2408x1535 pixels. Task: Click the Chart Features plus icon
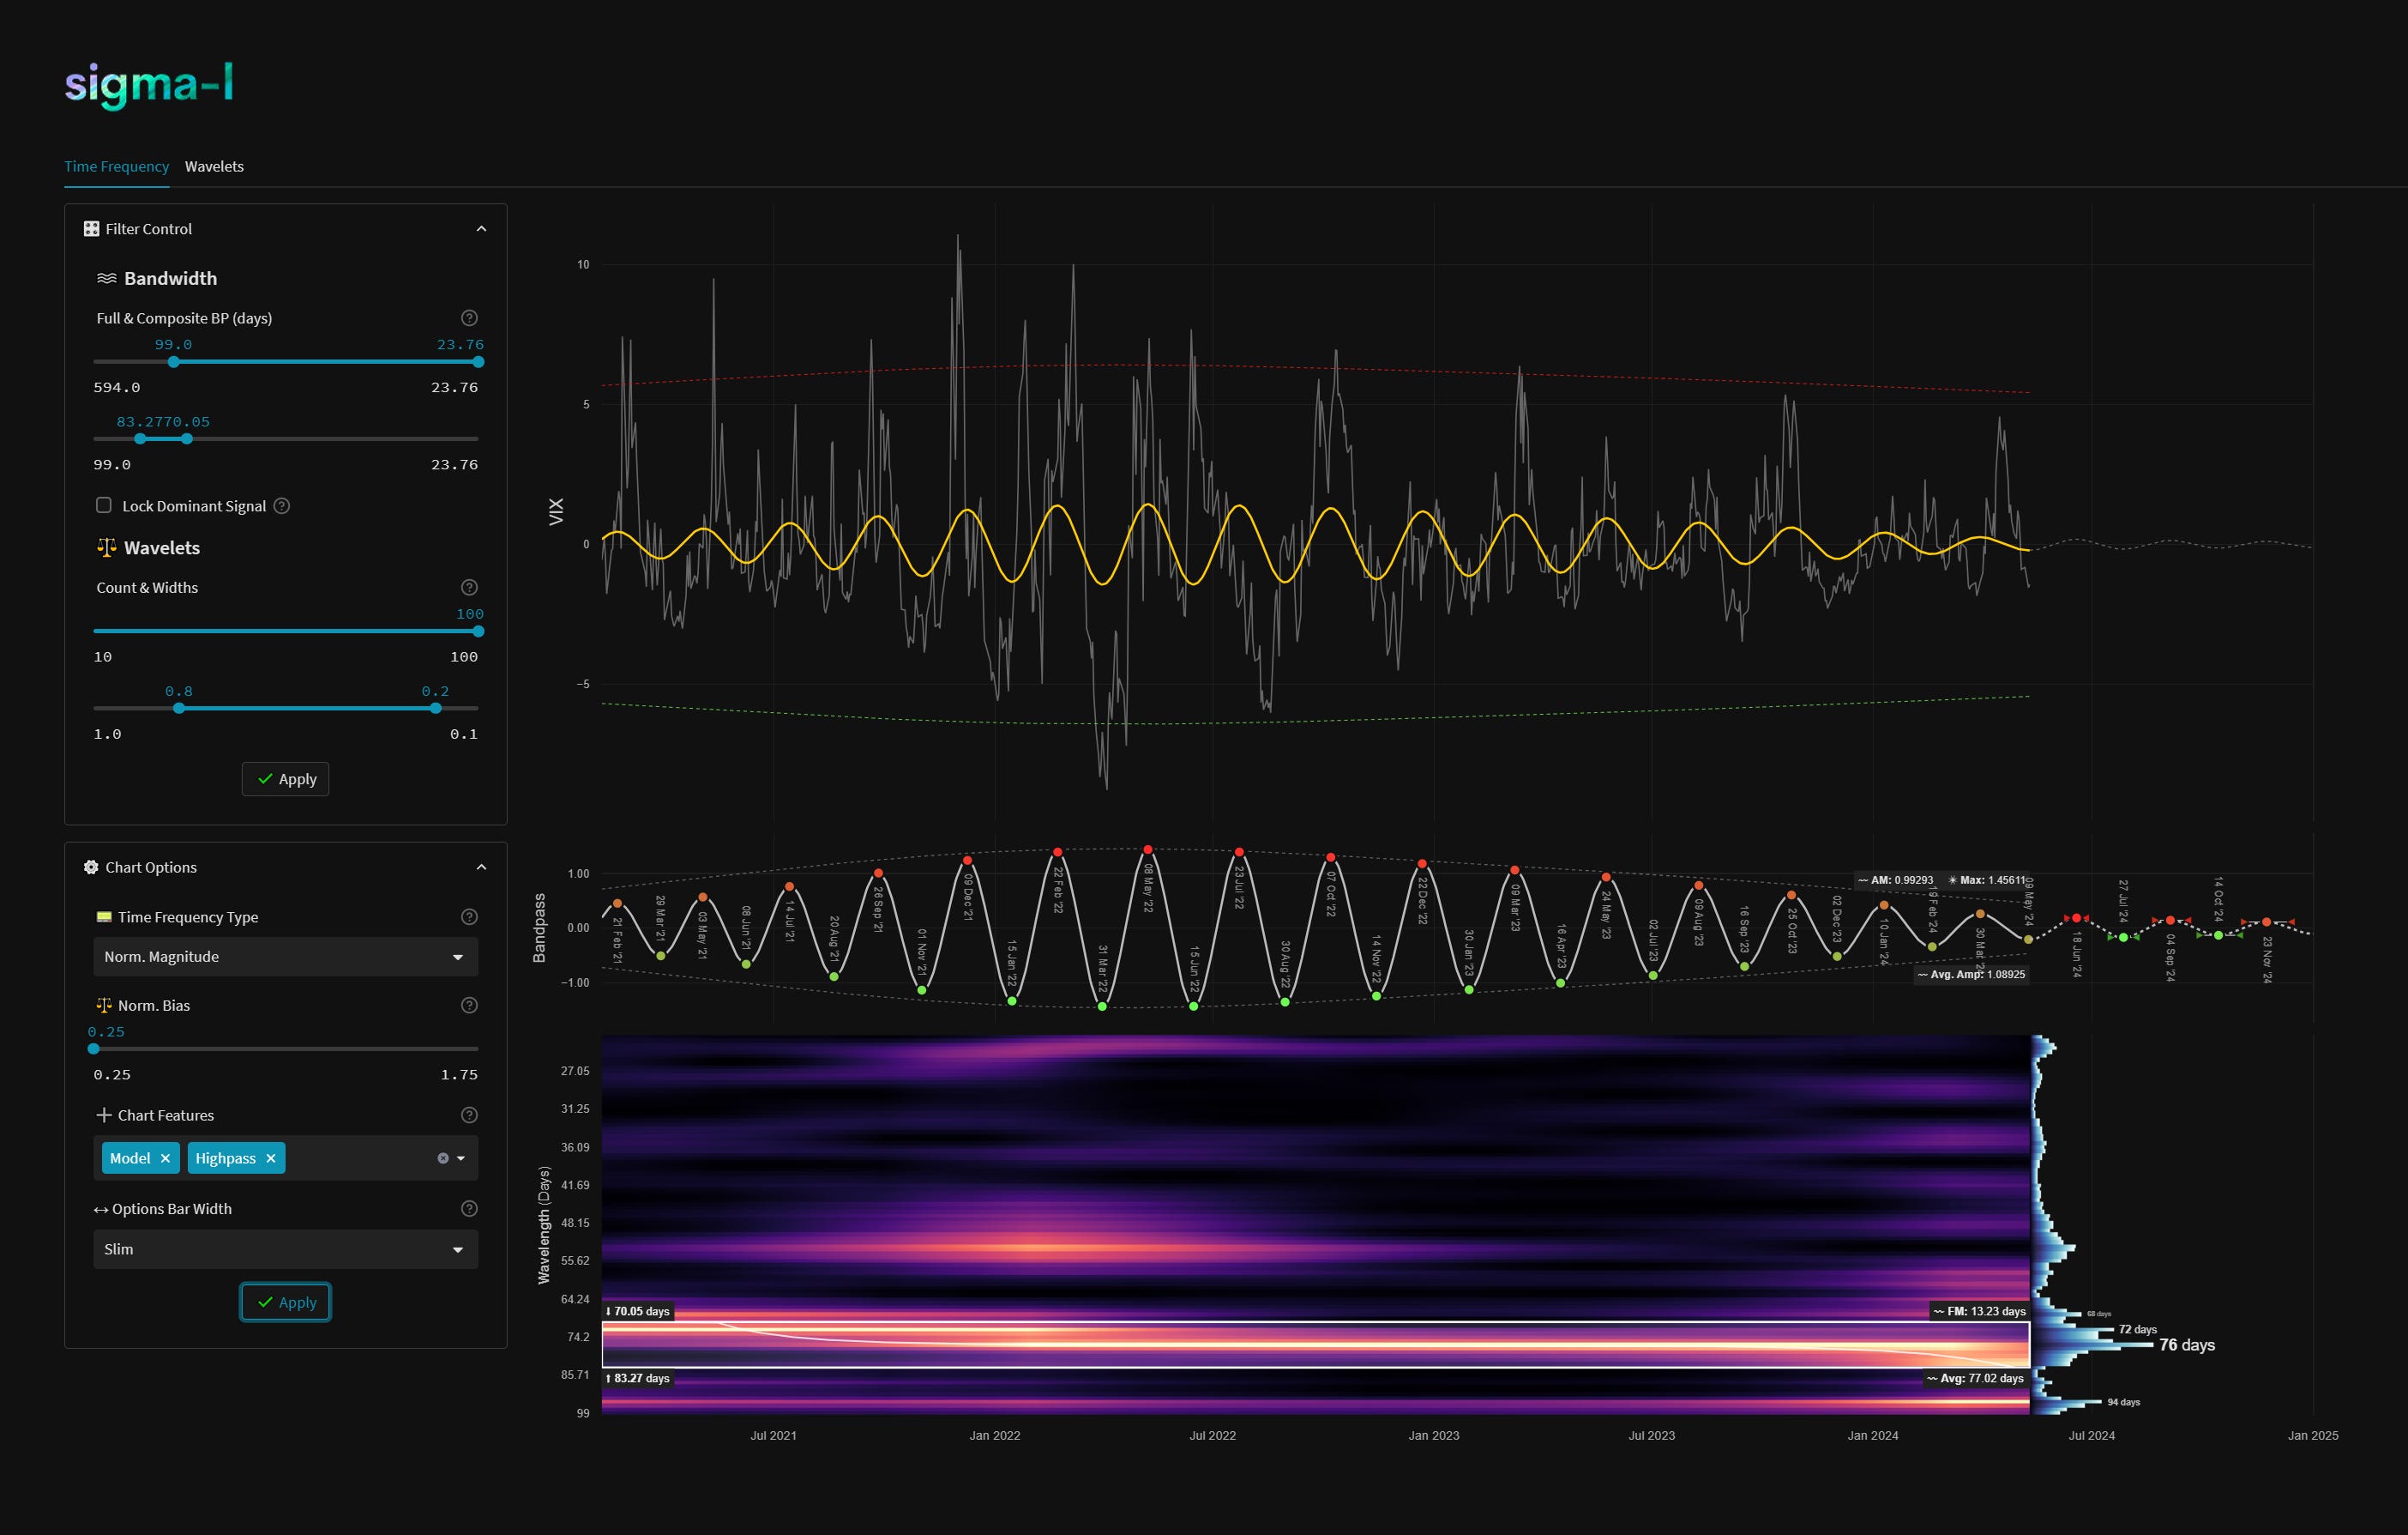tap(104, 1115)
